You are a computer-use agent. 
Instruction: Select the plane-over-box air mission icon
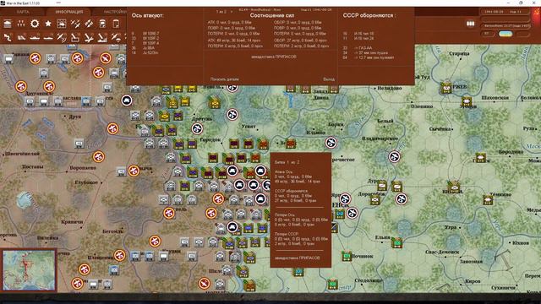point(75,37)
